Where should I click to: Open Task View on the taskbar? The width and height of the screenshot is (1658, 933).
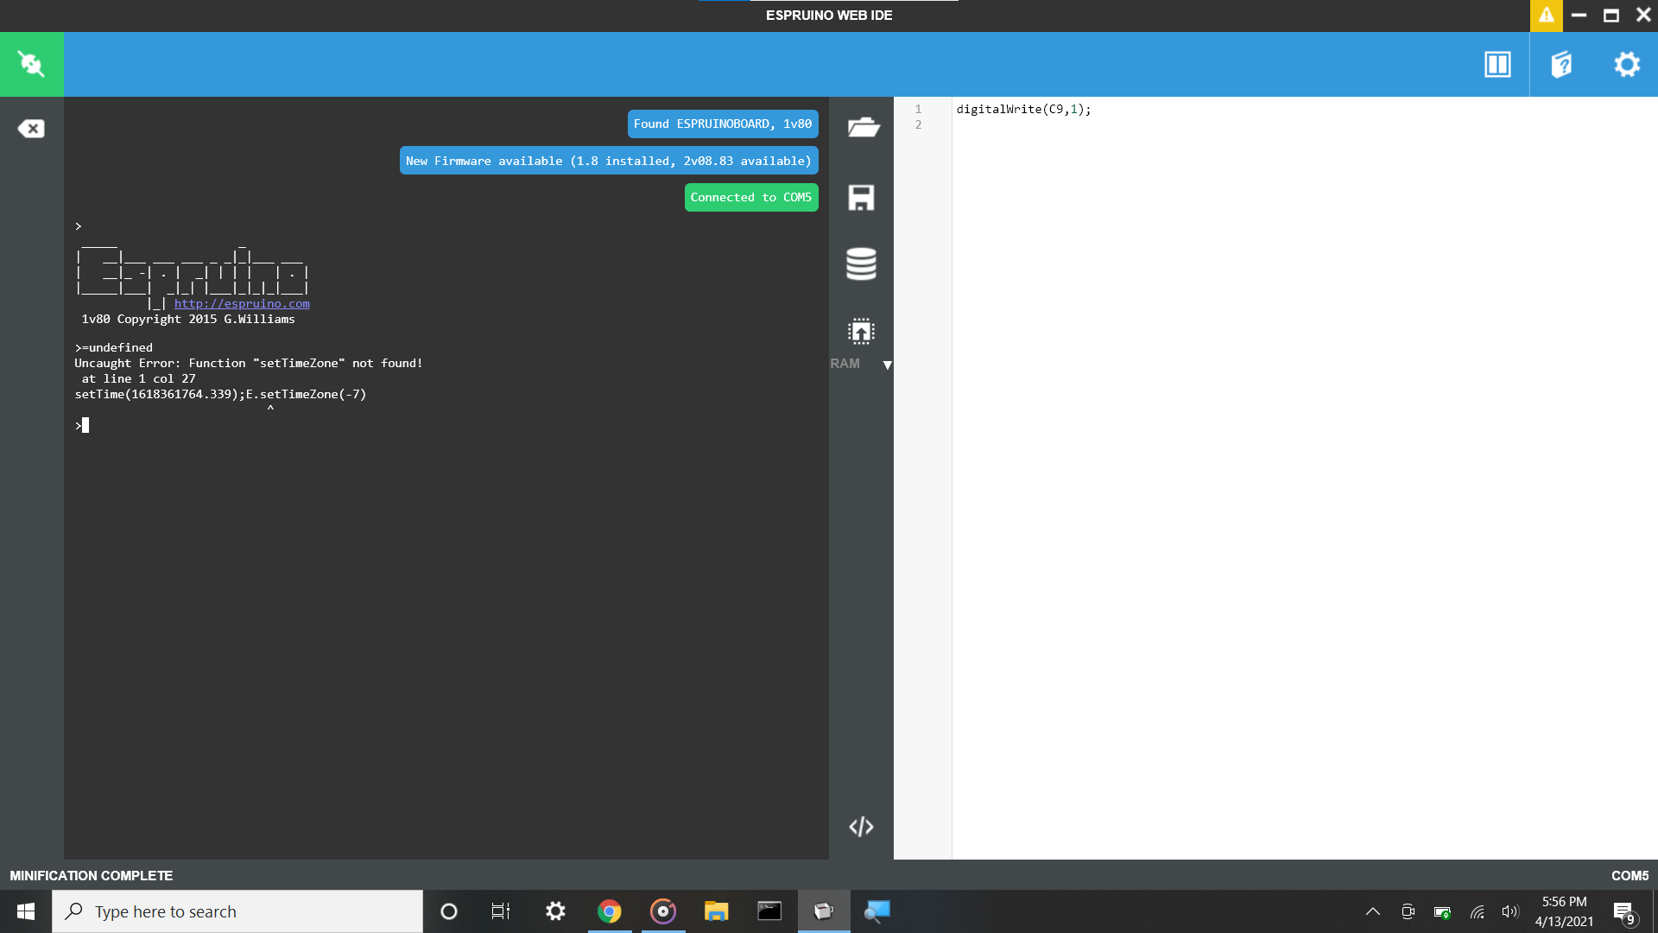click(x=501, y=911)
